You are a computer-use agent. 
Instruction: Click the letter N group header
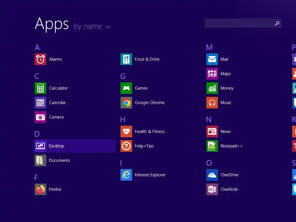209,120
